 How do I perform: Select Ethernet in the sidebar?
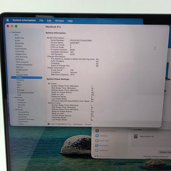coord(20,59)
